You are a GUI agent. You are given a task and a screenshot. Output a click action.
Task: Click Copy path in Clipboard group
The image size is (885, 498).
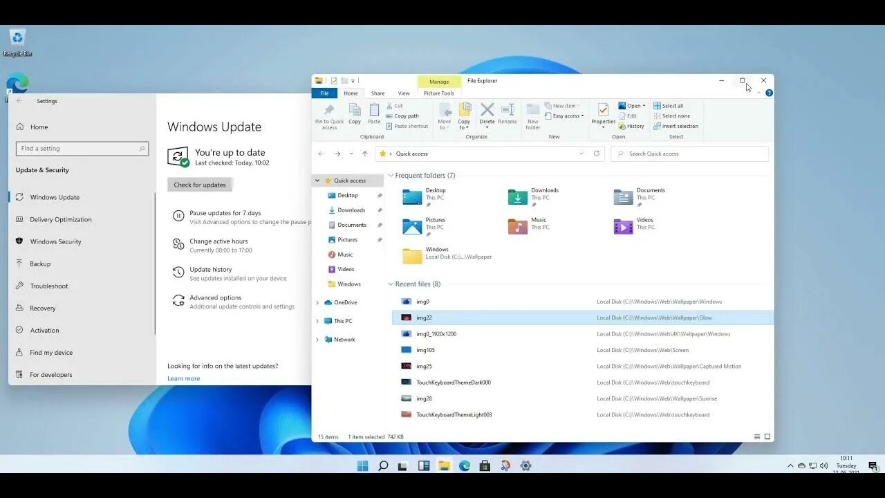tap(402, 116)
